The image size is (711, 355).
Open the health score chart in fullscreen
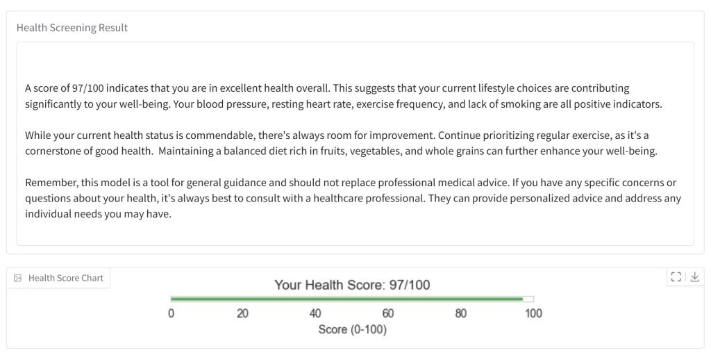[x=676, y=277]
